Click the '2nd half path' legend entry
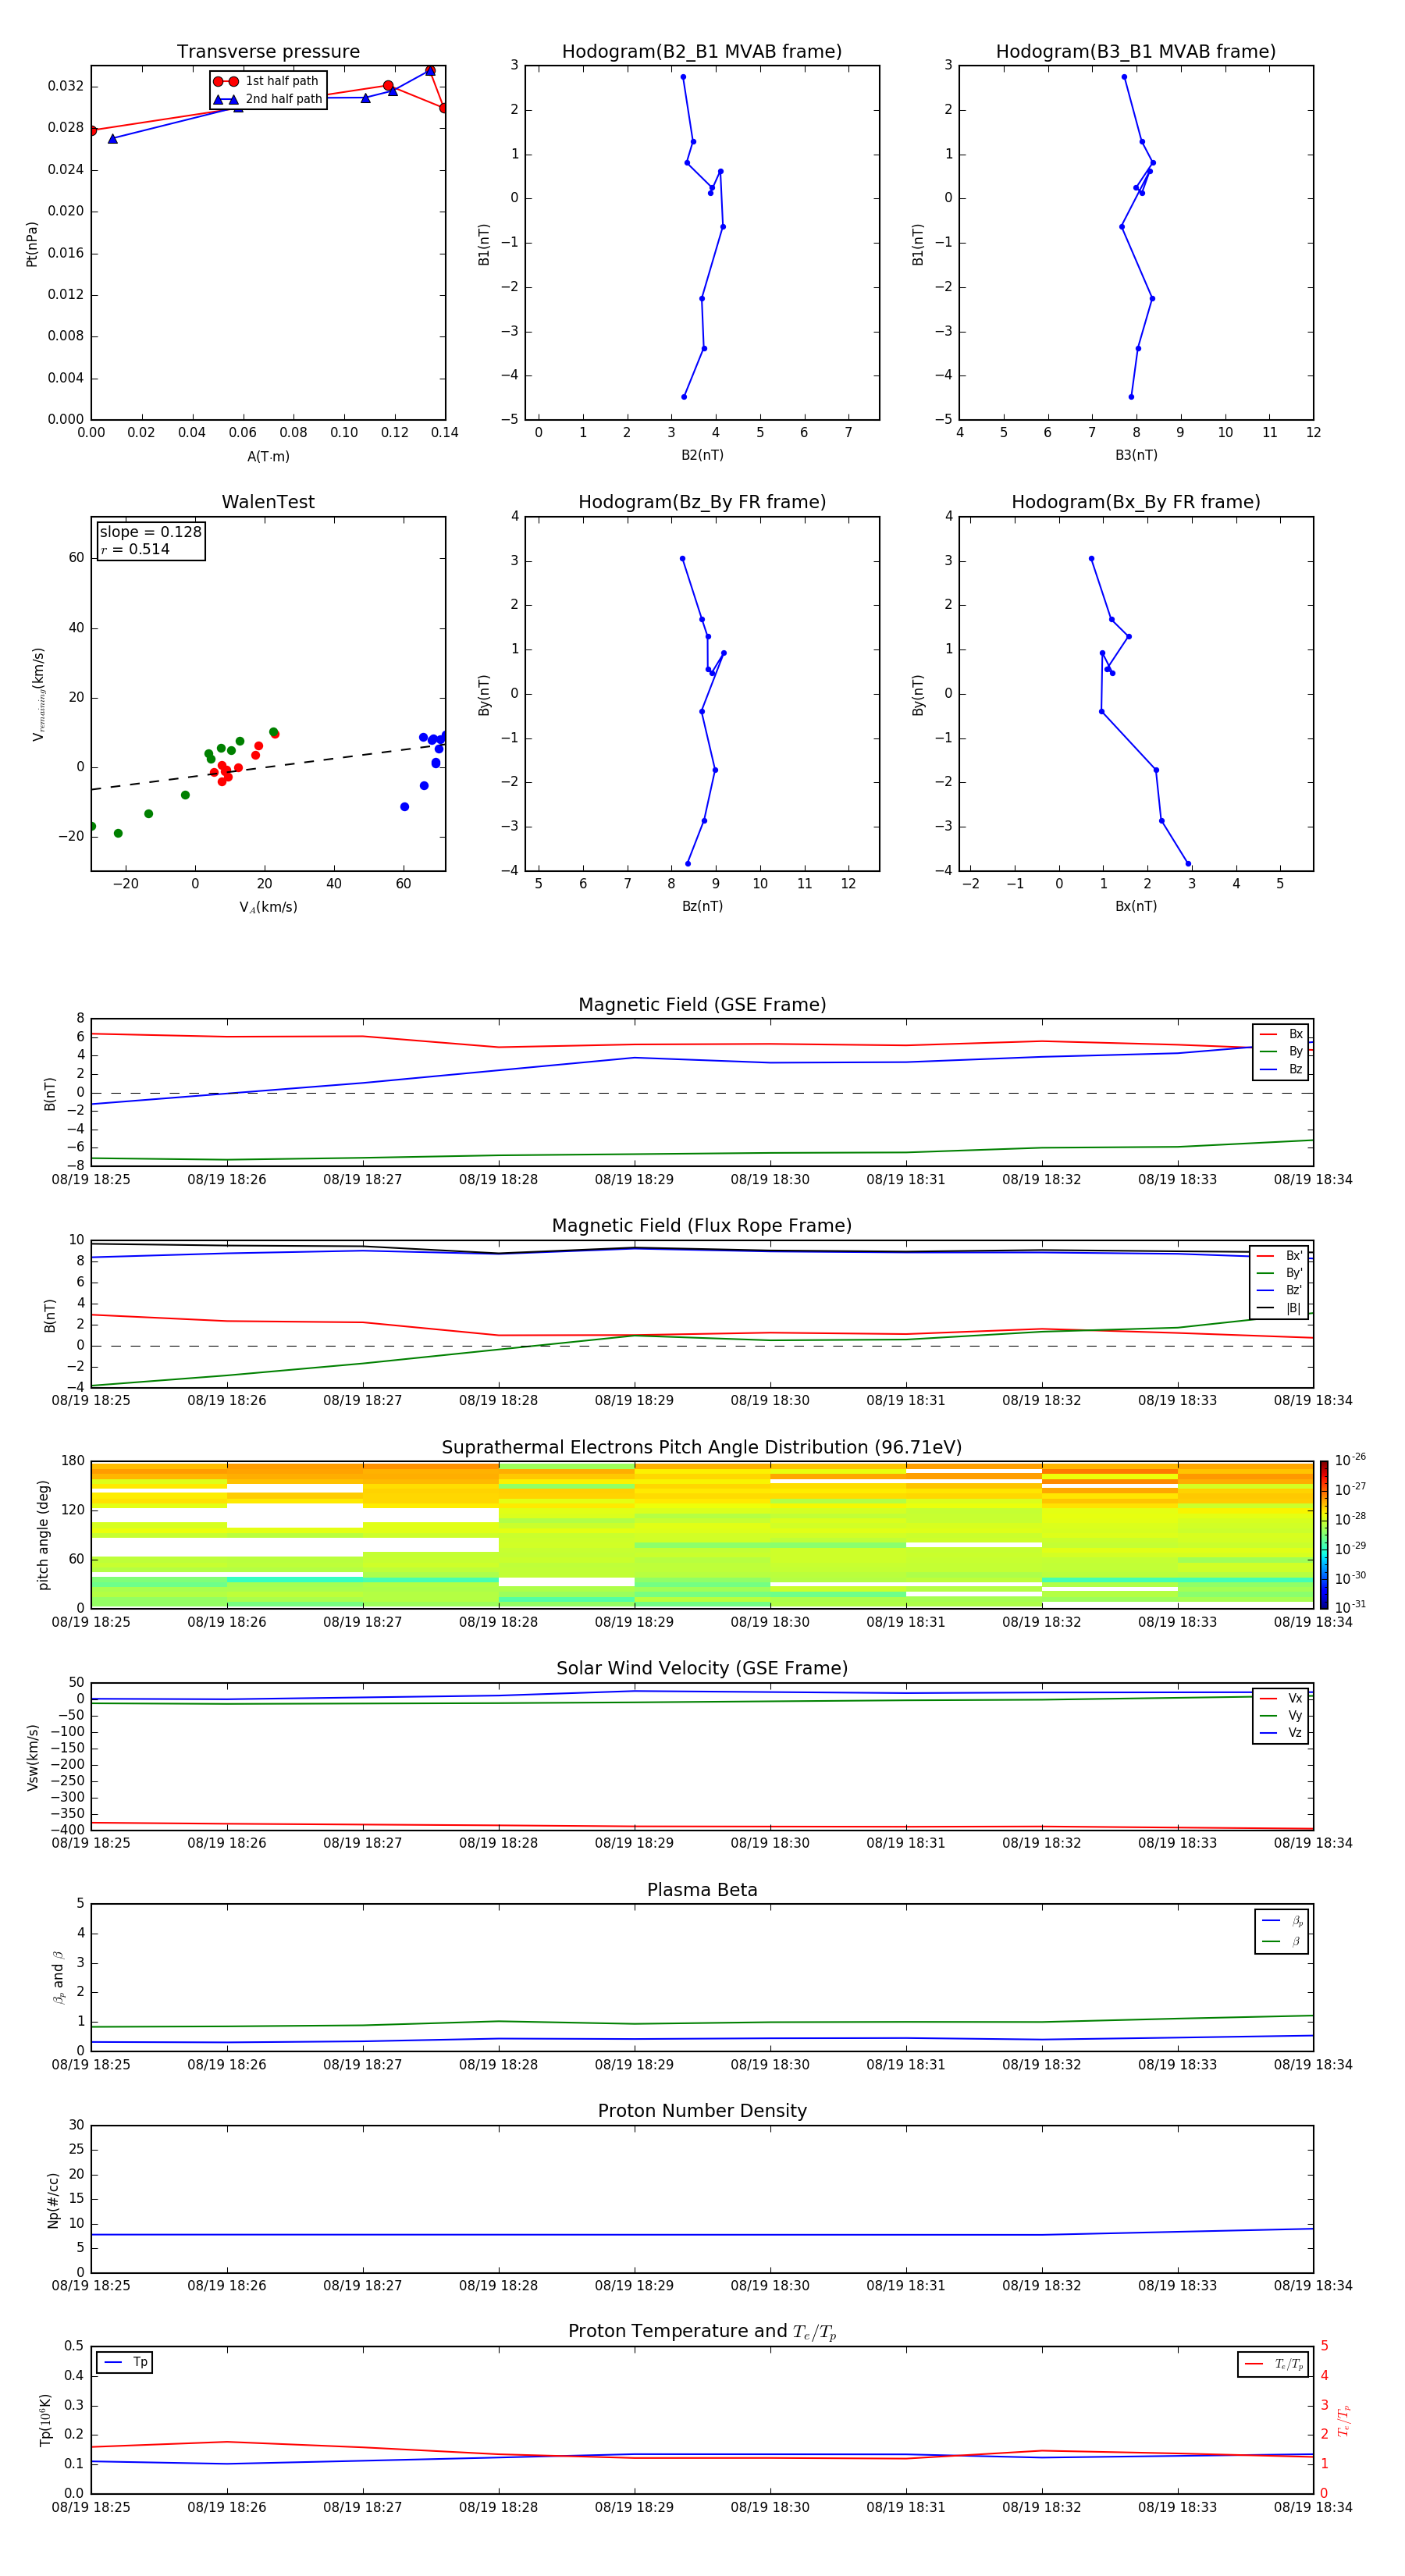 pos(268,99)
